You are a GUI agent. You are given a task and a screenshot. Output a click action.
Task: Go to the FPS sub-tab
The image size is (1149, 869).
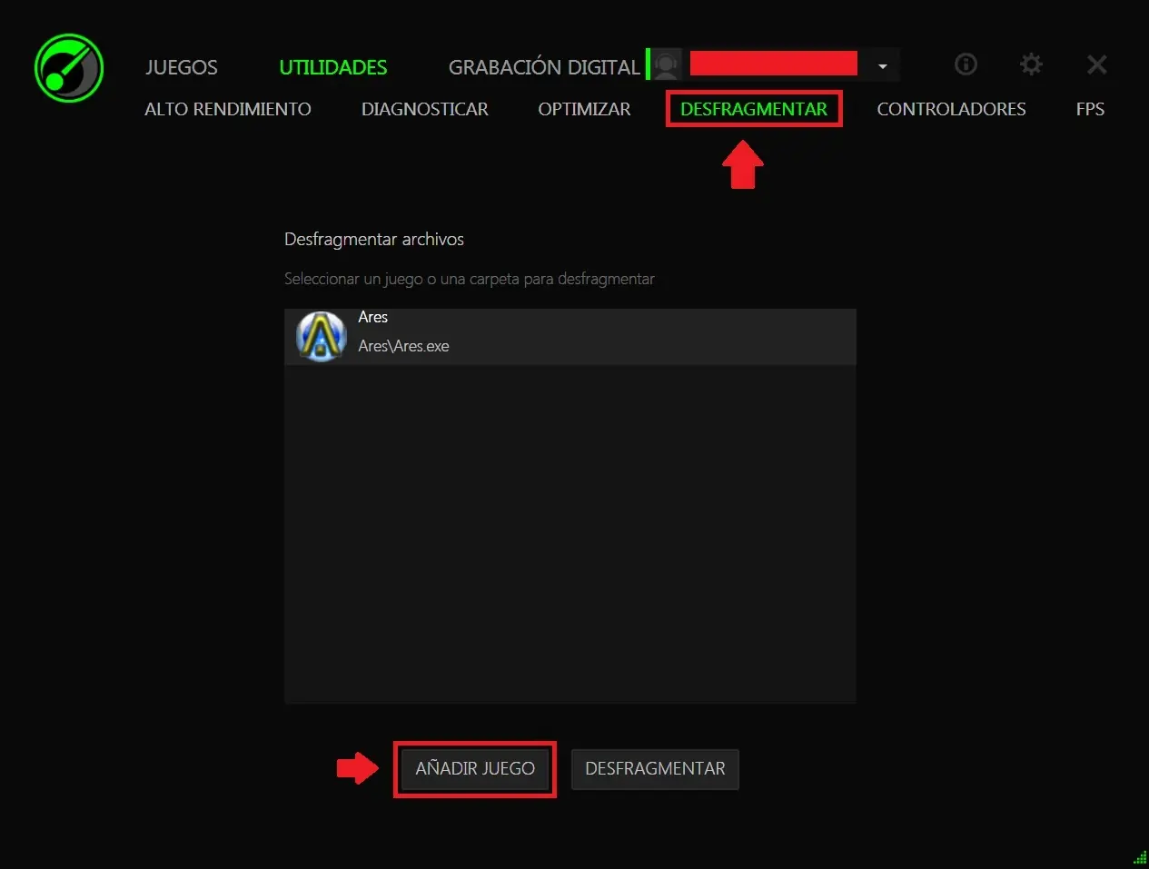point(1090,109)
